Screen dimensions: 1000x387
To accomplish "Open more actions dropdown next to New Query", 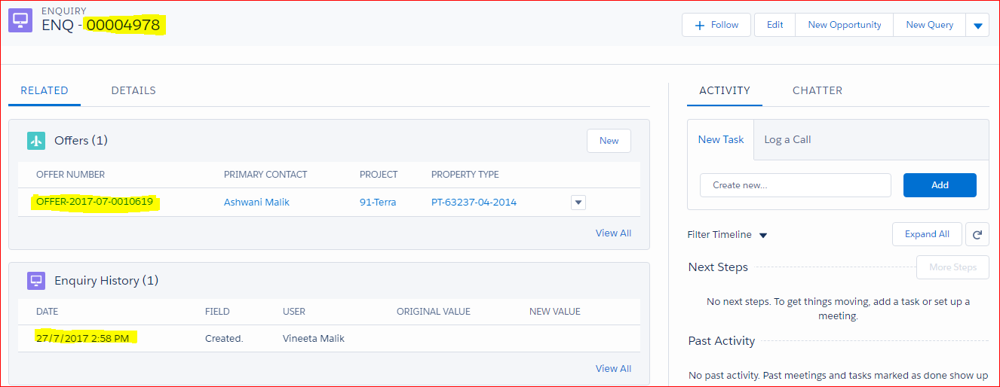I will tap(977, 25).
